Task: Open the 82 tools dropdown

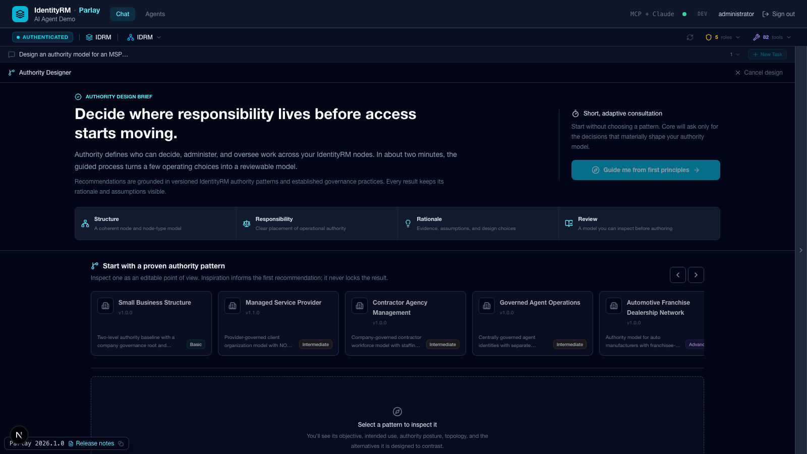Action: pos(772,37)
